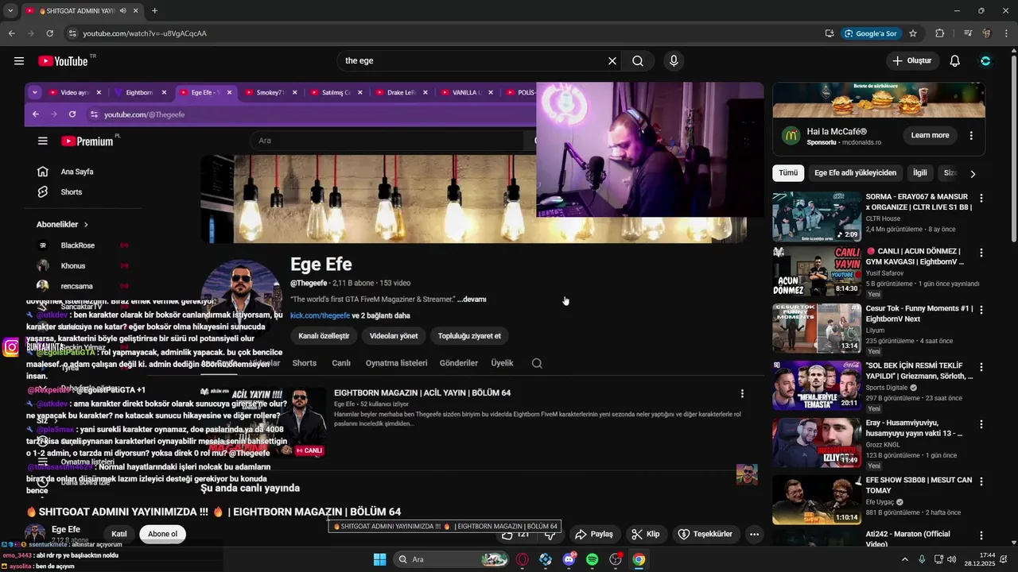Image resolution: width=1018 pixels, height=572 pixels.
Task: Subscribe with the Abone ol button
Action: tap(162, 534)
